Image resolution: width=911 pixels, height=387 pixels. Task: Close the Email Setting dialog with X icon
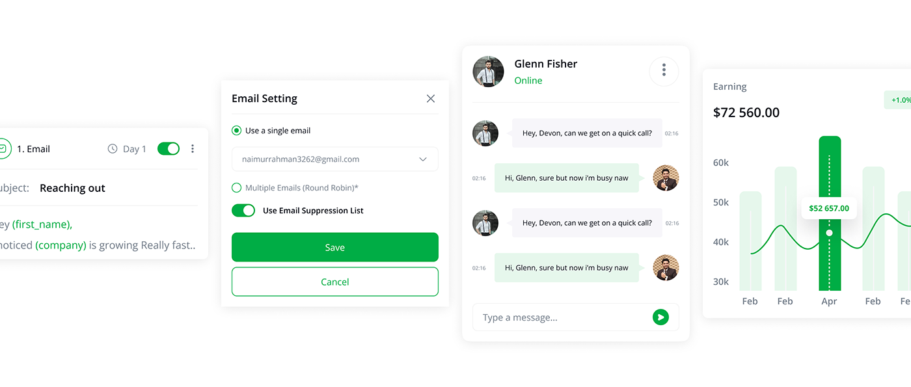coord(431,98)
